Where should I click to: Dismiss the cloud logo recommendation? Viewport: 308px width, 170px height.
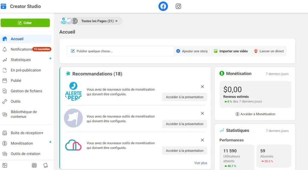(x=202, y=140)
